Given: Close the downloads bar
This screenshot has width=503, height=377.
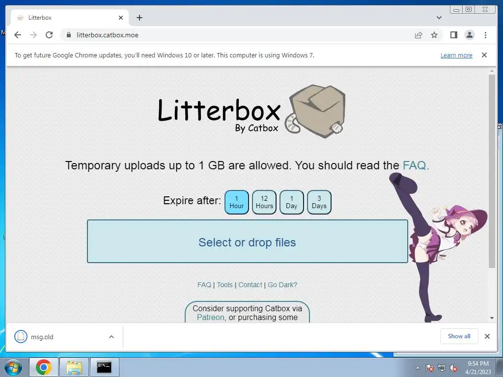Looking at the screenshot, I should click(487, 336).
